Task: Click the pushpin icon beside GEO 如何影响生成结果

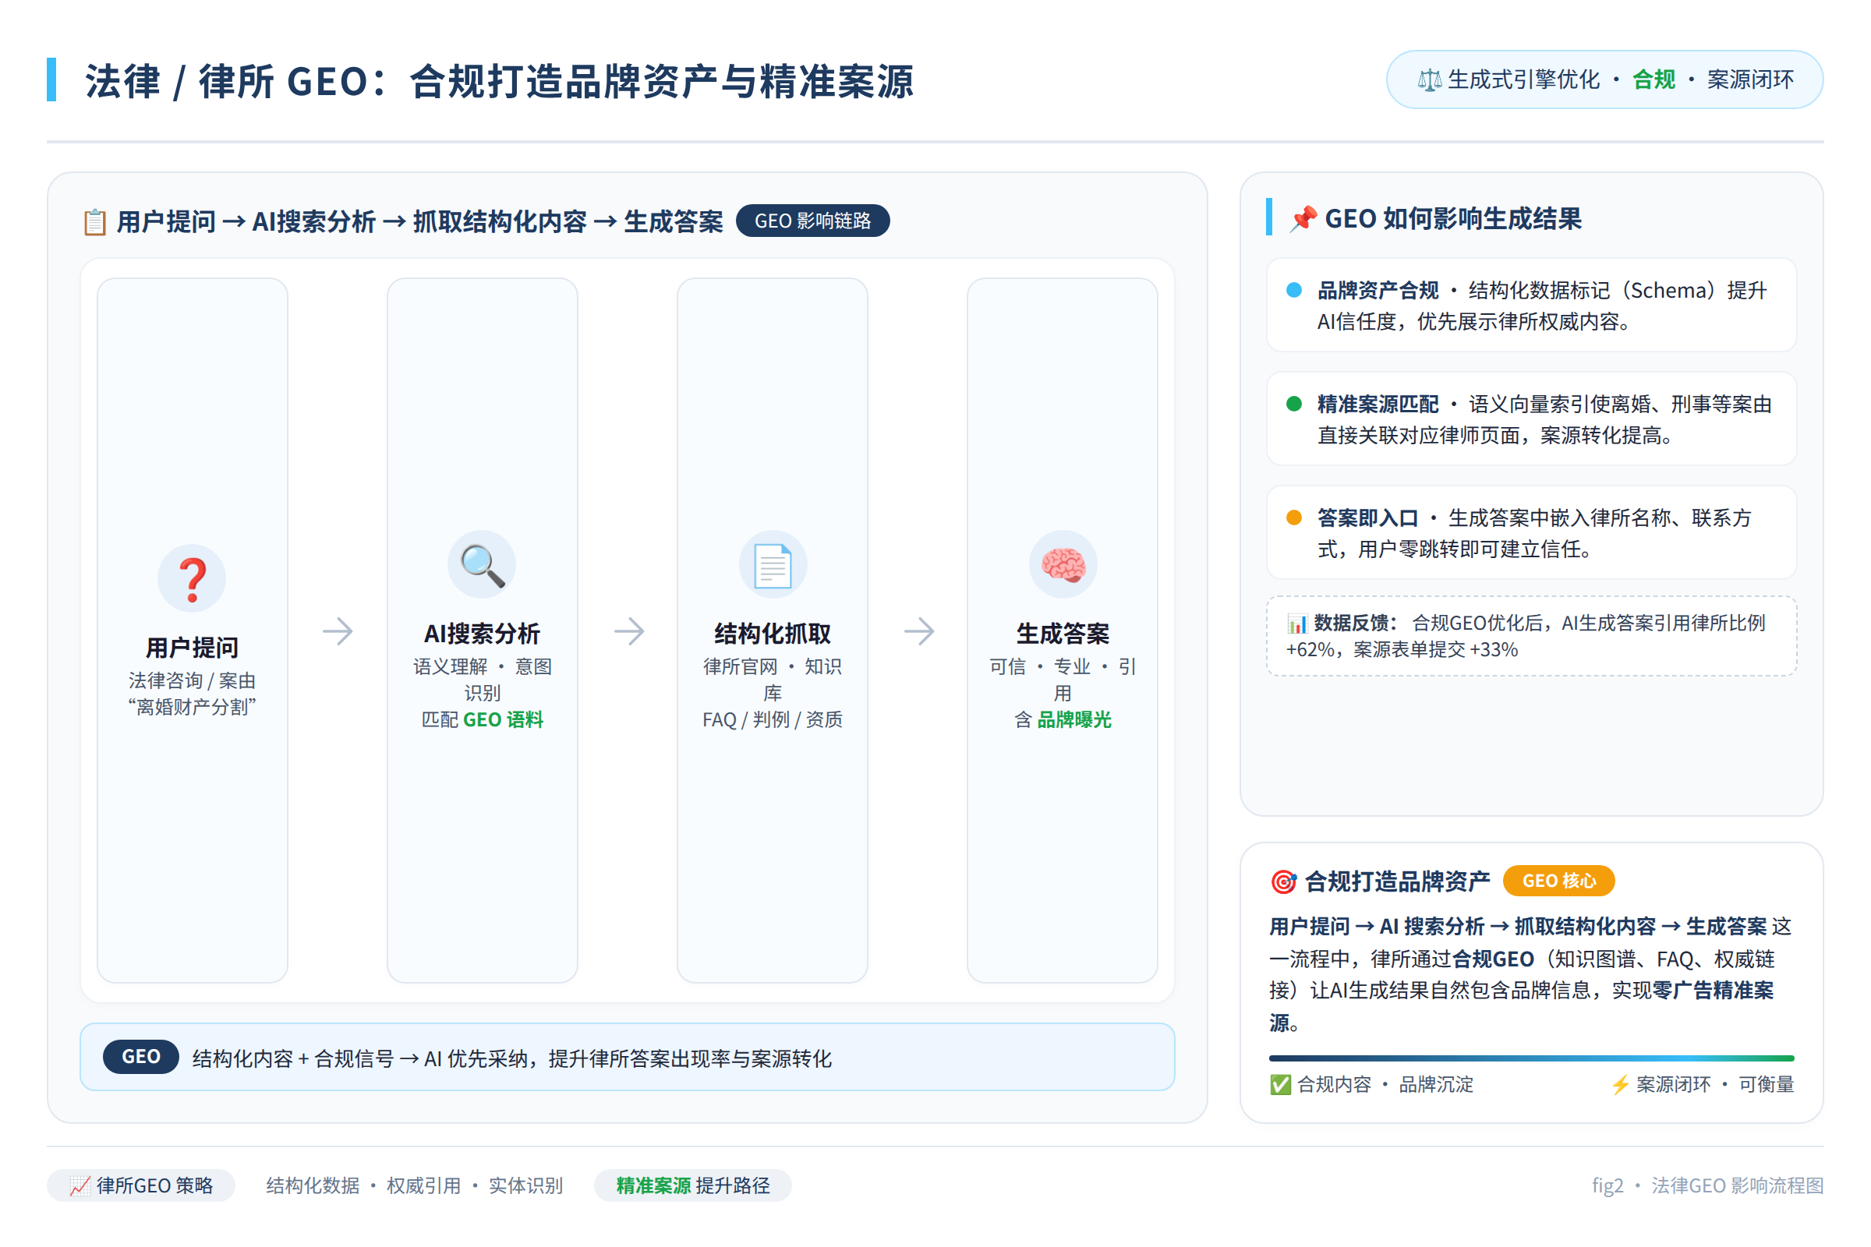Action: click(1303, 219)
